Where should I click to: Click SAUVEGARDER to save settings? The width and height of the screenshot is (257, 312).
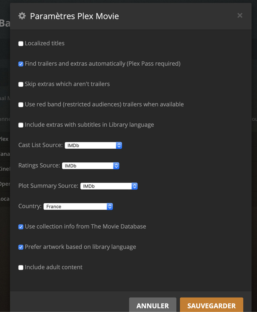coord(211,306)
